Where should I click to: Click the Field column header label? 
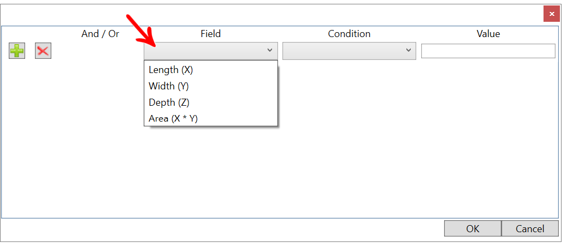click(211, 34)
